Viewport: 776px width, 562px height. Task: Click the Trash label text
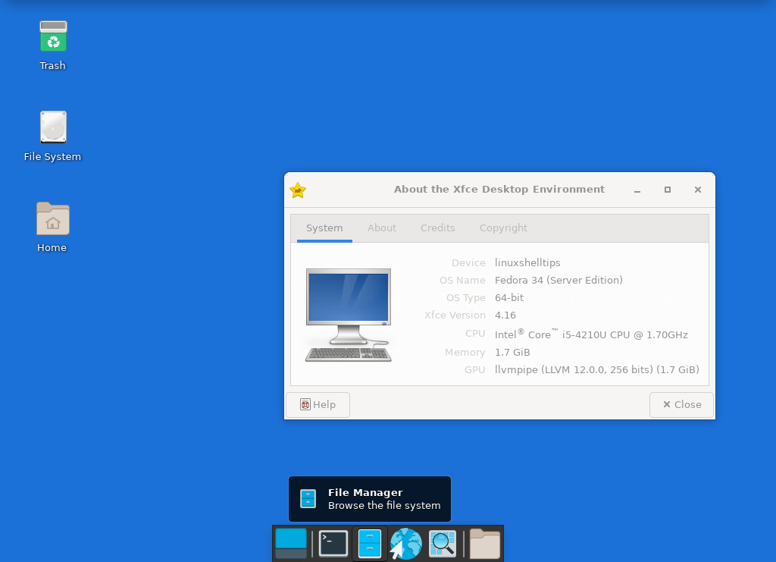(x=52, y=65)
